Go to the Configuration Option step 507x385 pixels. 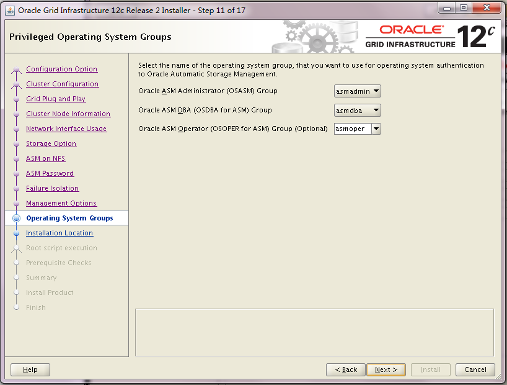click(61, 69)
